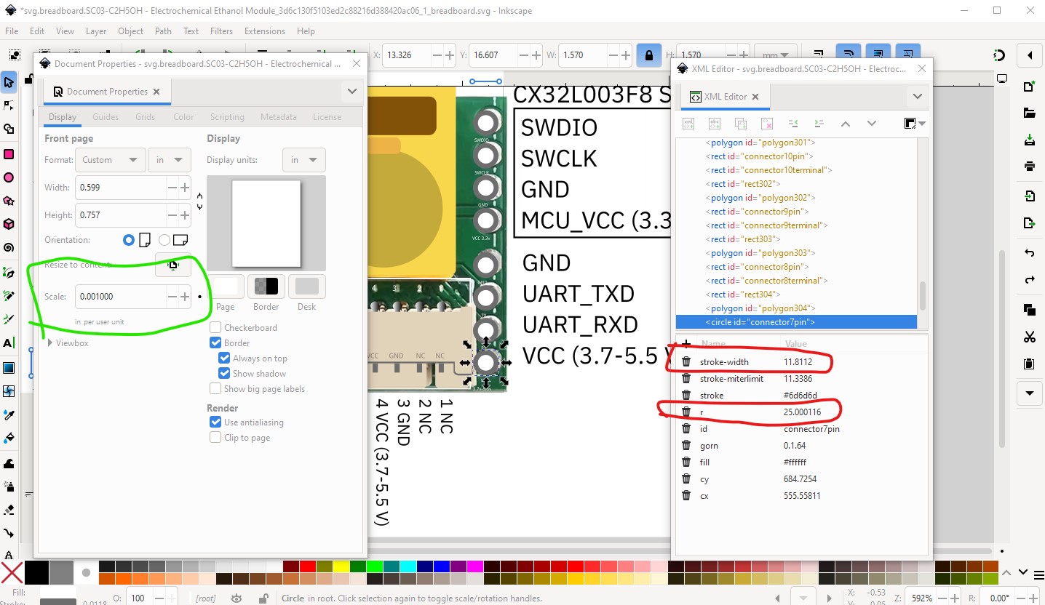Switch to the Grids tab
1045x605 pixels.
pyautogui.click(x=145, y=117)
